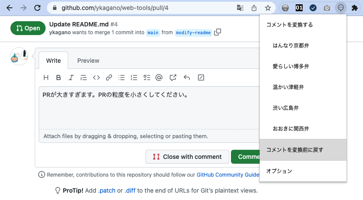Click the 01 extension icon
This screenshot has width=363, height=200.
click(299, 8)
